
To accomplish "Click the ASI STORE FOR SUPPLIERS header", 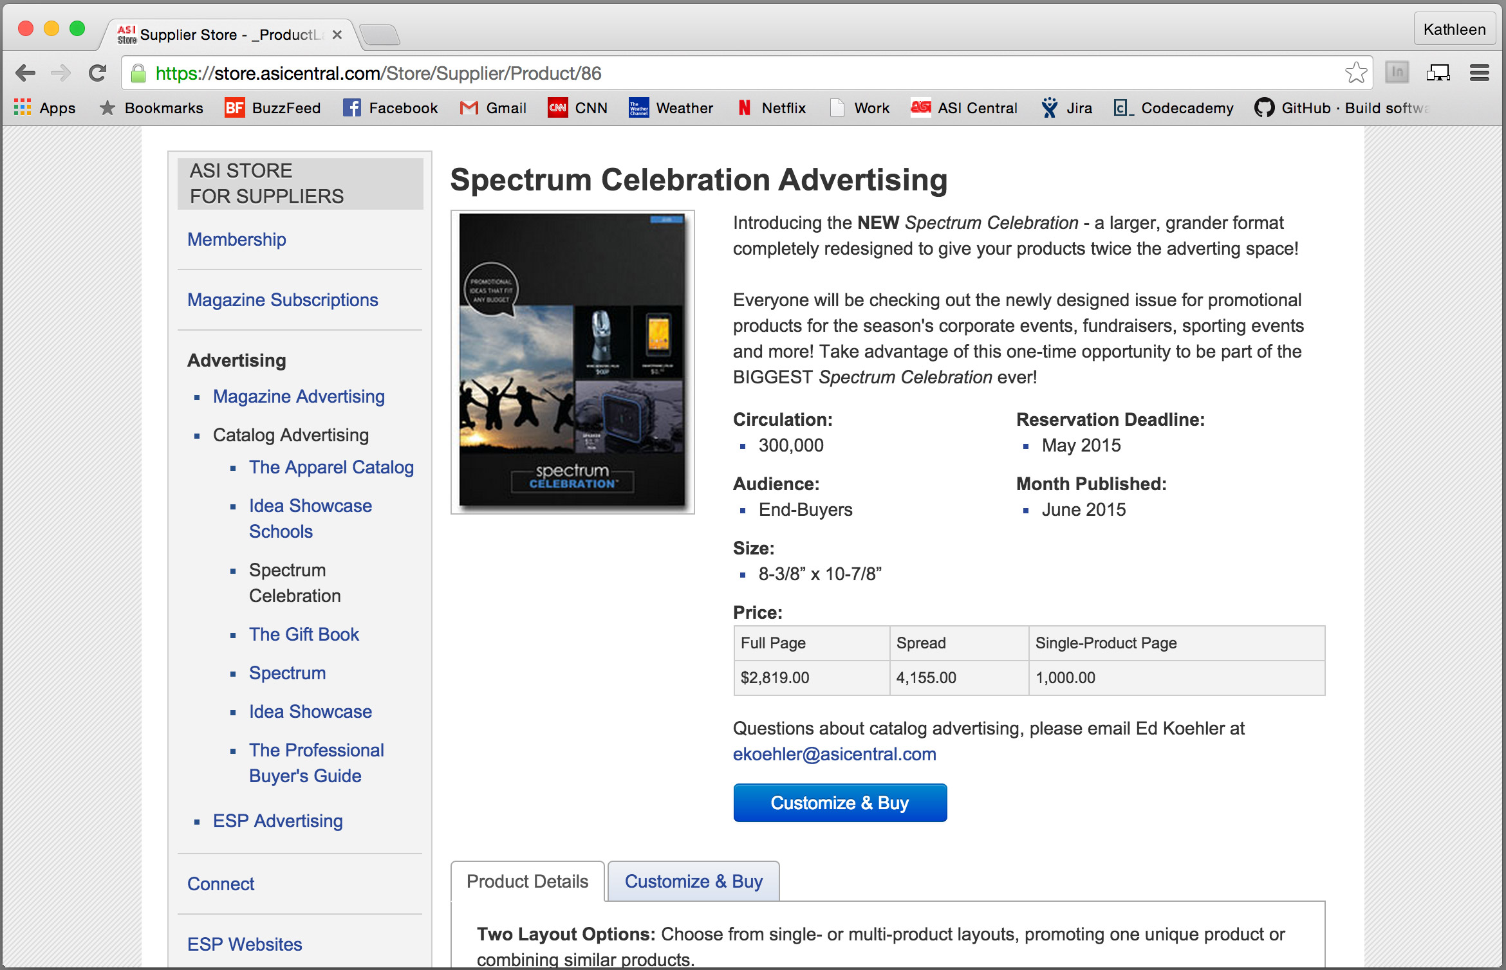I will 301,183.
